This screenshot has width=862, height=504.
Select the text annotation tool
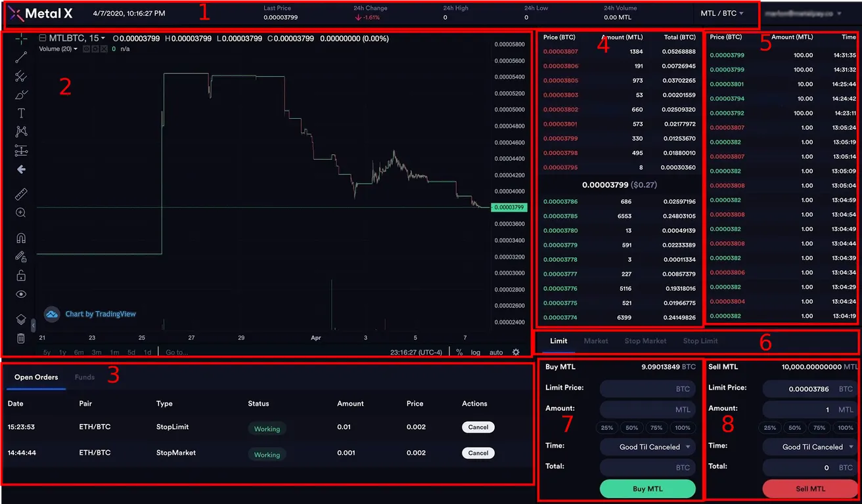(21, 114)
